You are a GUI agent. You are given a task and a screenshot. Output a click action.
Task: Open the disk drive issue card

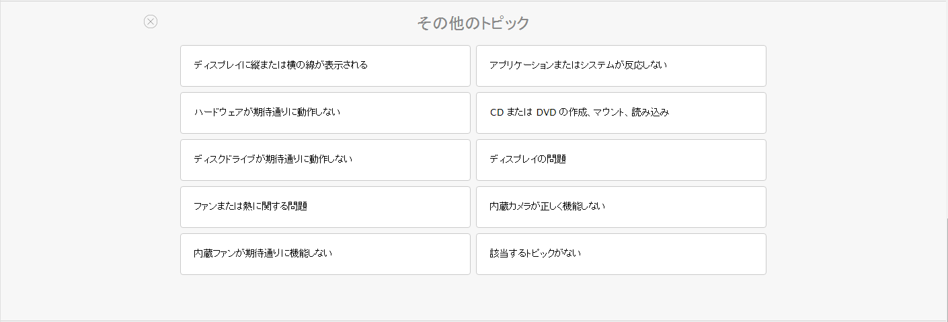click(325, 160)
